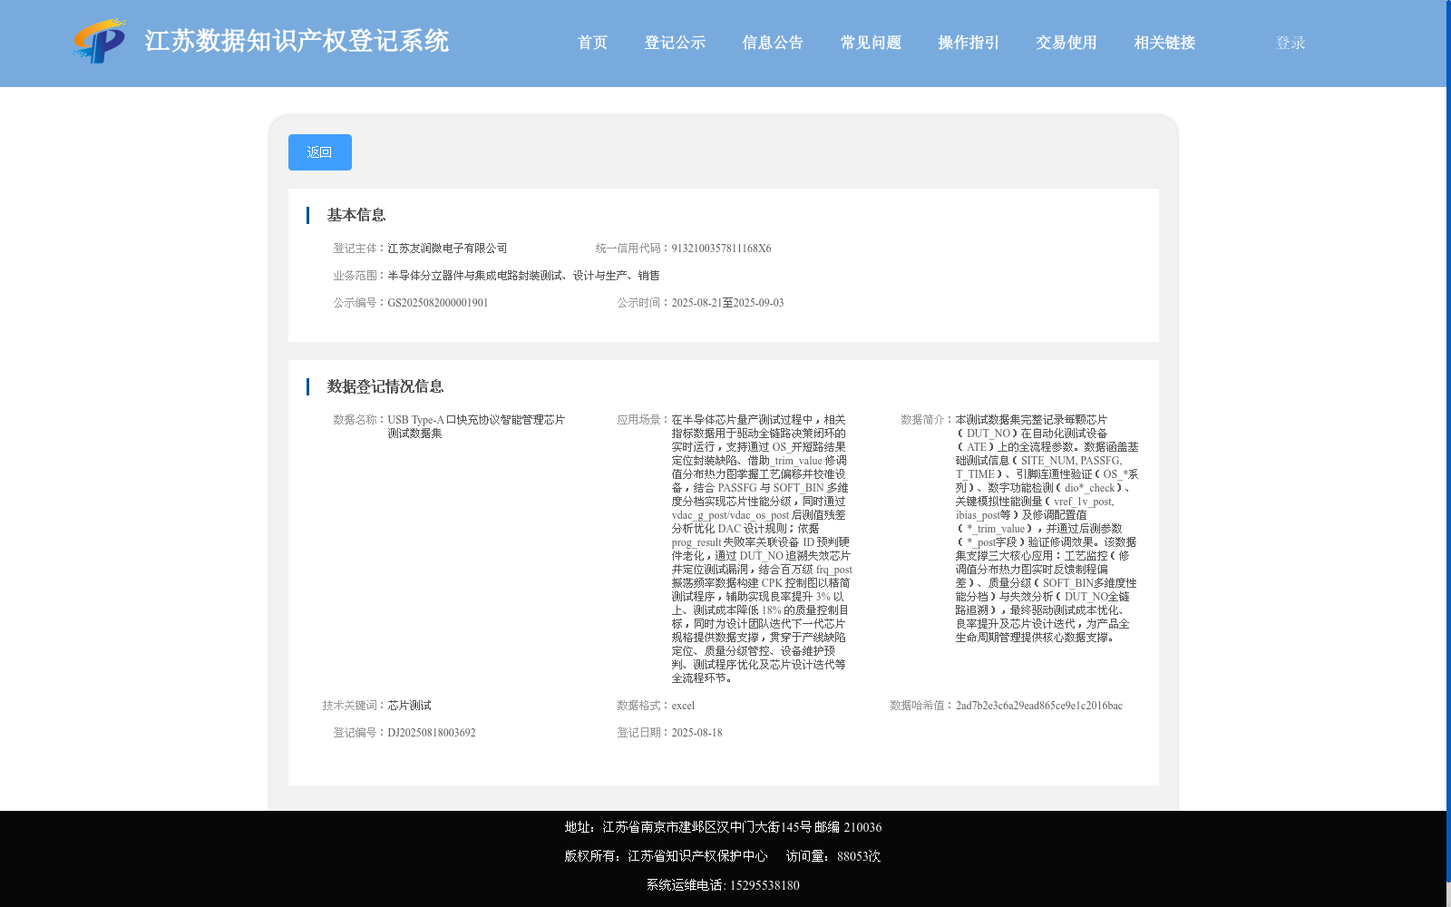Image resolution: width=1451 pixels, height=907 pixels.
Task: Open the 操作指引 menu item
Action: point(969,43)
